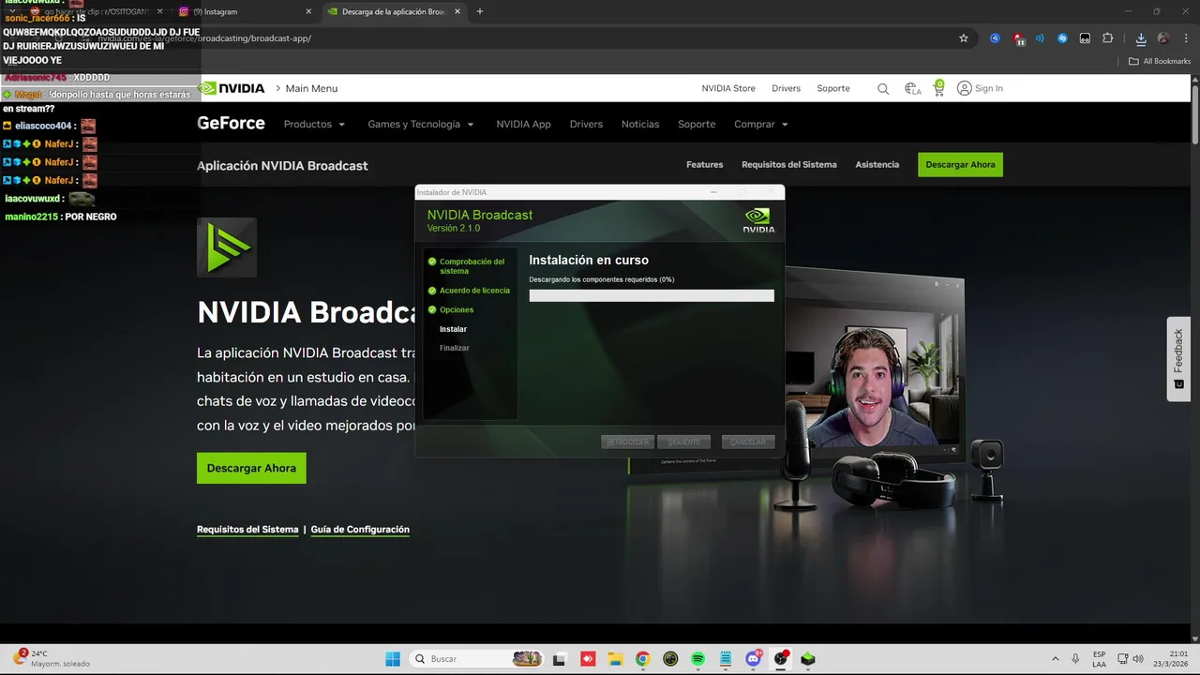Click the black-and-white face extension icon
Viewport: 1200px width, 675px height.
click(1085, 38)
